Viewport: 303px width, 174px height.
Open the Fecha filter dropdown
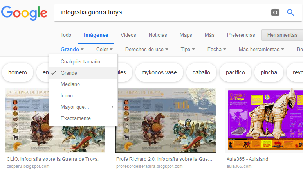[216, 49]
